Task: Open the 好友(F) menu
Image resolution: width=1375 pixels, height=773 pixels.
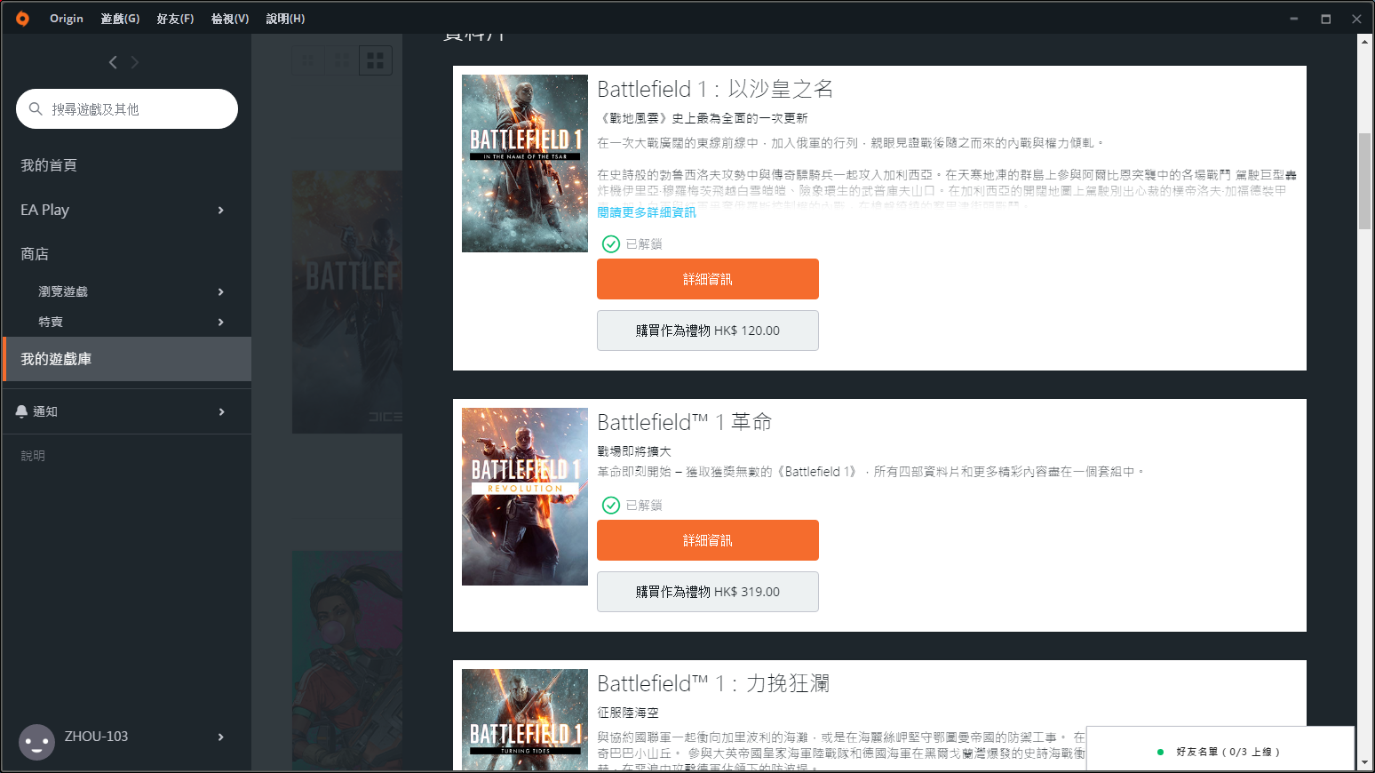Action: [174, 18]
